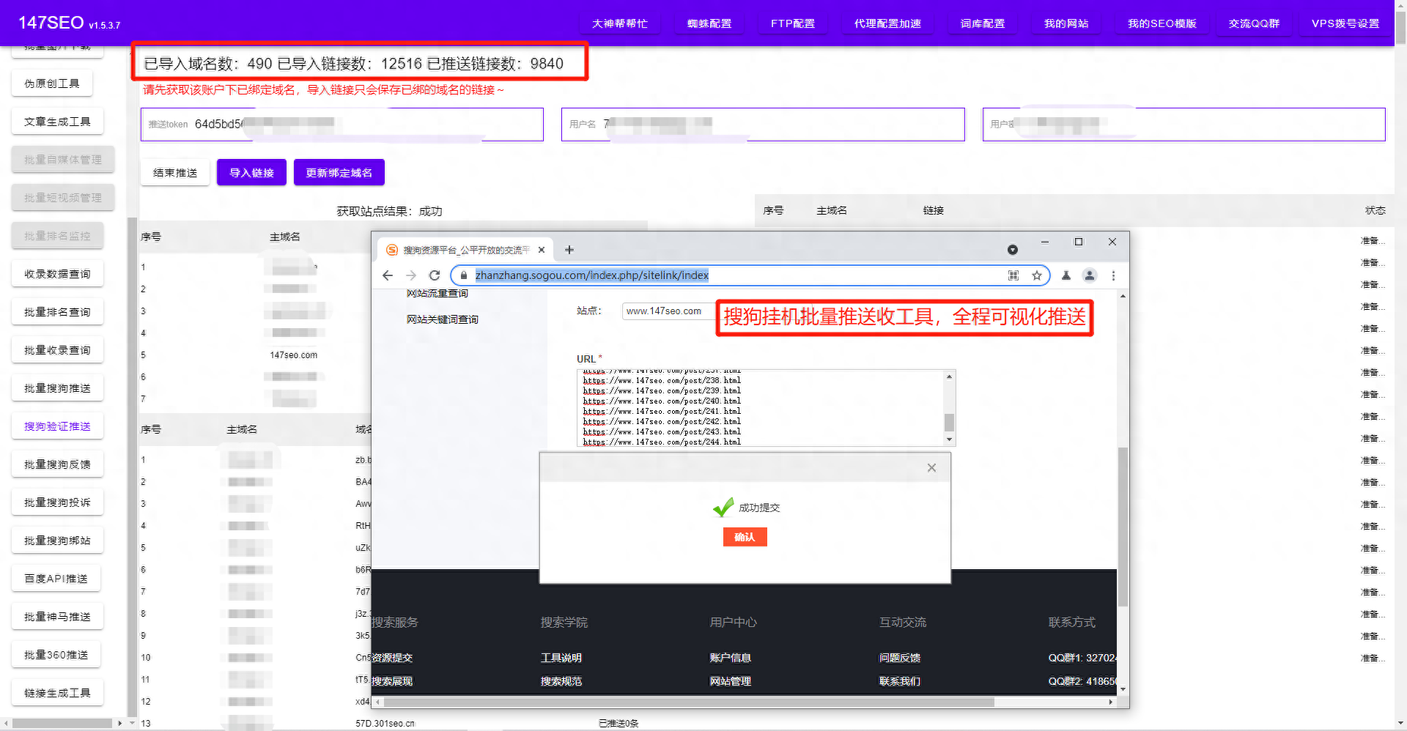The height and width of the screenshot is (731, 1407).
Task: Confirm submission with the 确认 button
Action: [x=745, y=537]
